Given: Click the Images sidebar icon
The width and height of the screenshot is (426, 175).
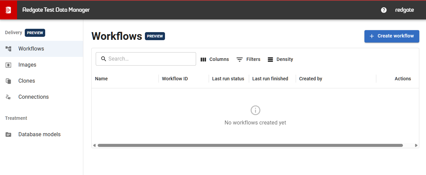Looking at the screenshot, I should click(x=9, y=65).
